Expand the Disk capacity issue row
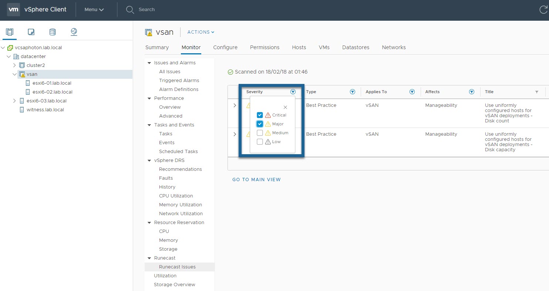This screenshot has height=291, width=549. click(235, 134)
